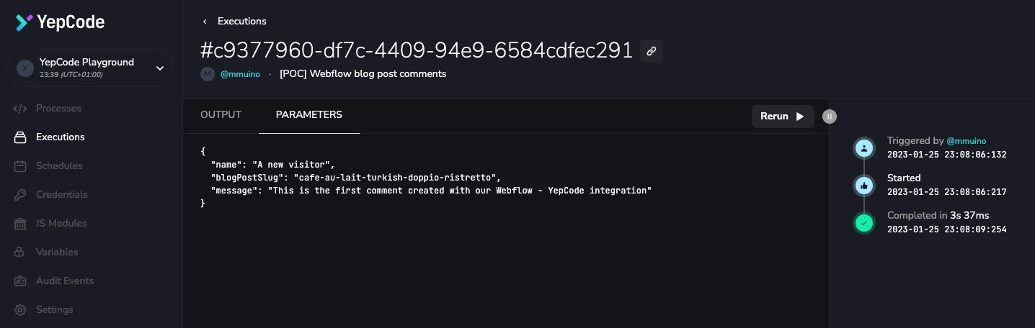Click the JS Modules icon

click(x=21, y=224)
